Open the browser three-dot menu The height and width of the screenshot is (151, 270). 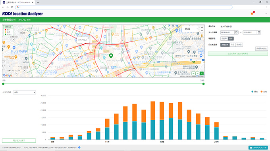click(267, 7)
